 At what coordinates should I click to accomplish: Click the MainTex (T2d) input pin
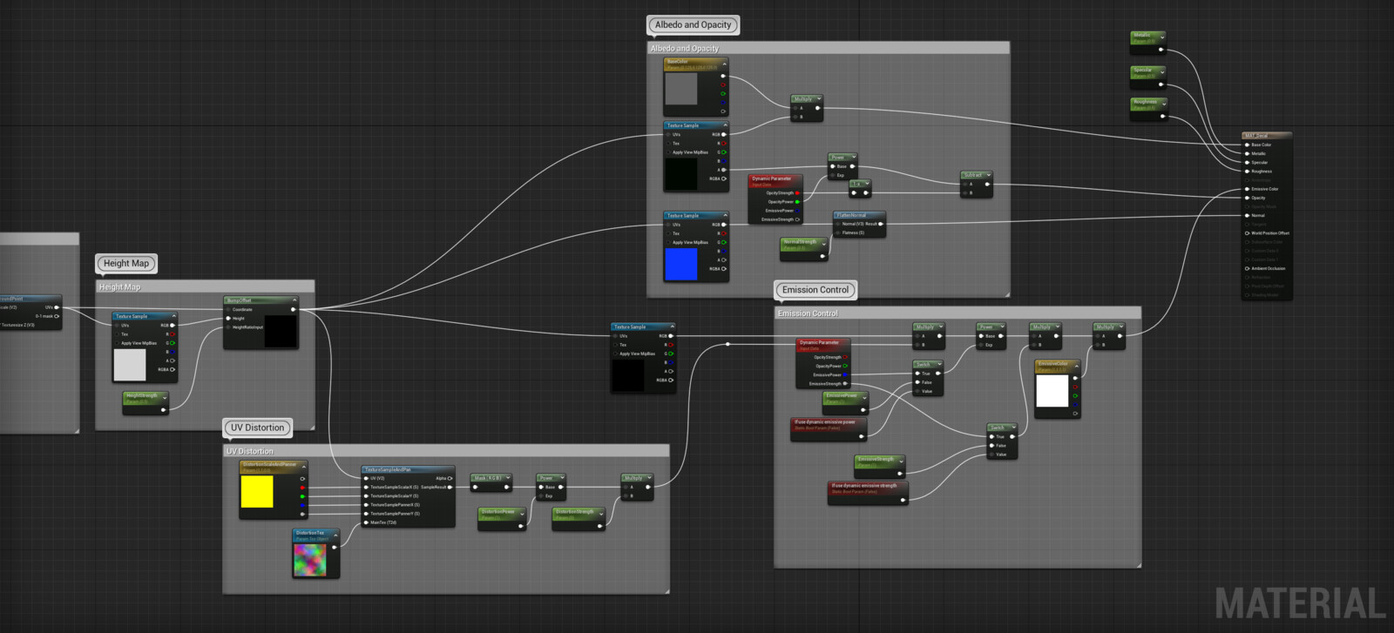tap(367, 522)
